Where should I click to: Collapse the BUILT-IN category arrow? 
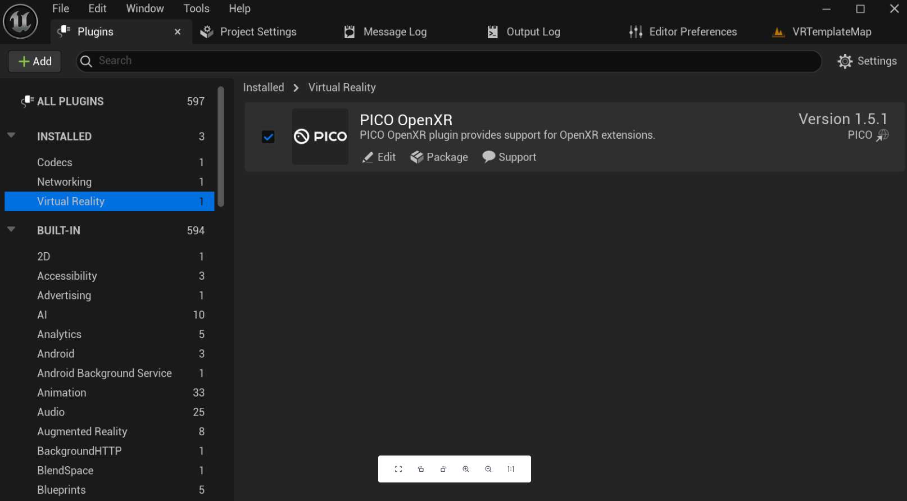pos(11,229)
